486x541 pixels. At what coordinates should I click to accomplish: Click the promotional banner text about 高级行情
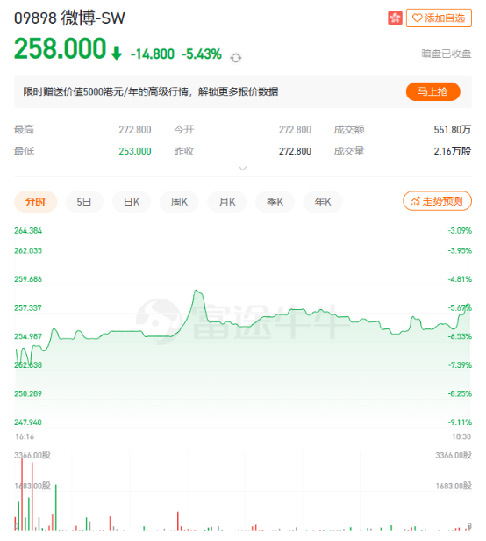(x=151, y=91)
